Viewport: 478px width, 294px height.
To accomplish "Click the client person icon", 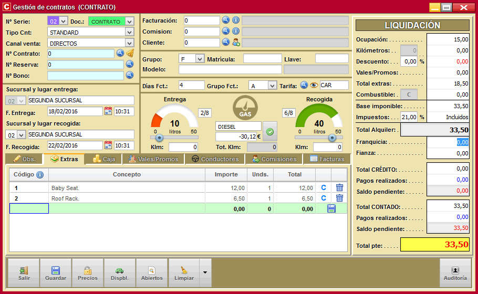I will point(236,43).
